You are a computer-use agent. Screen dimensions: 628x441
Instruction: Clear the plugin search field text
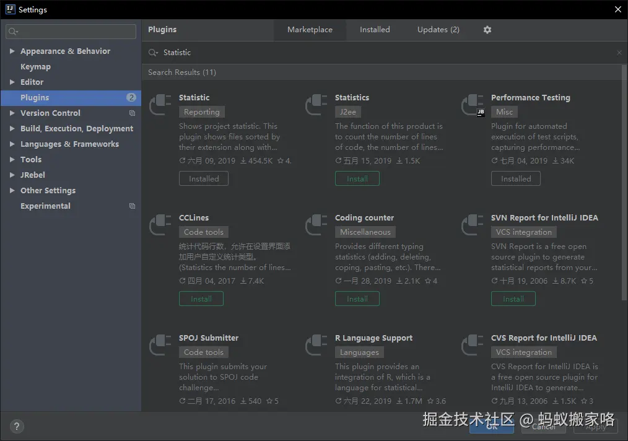tap(619, 53)
